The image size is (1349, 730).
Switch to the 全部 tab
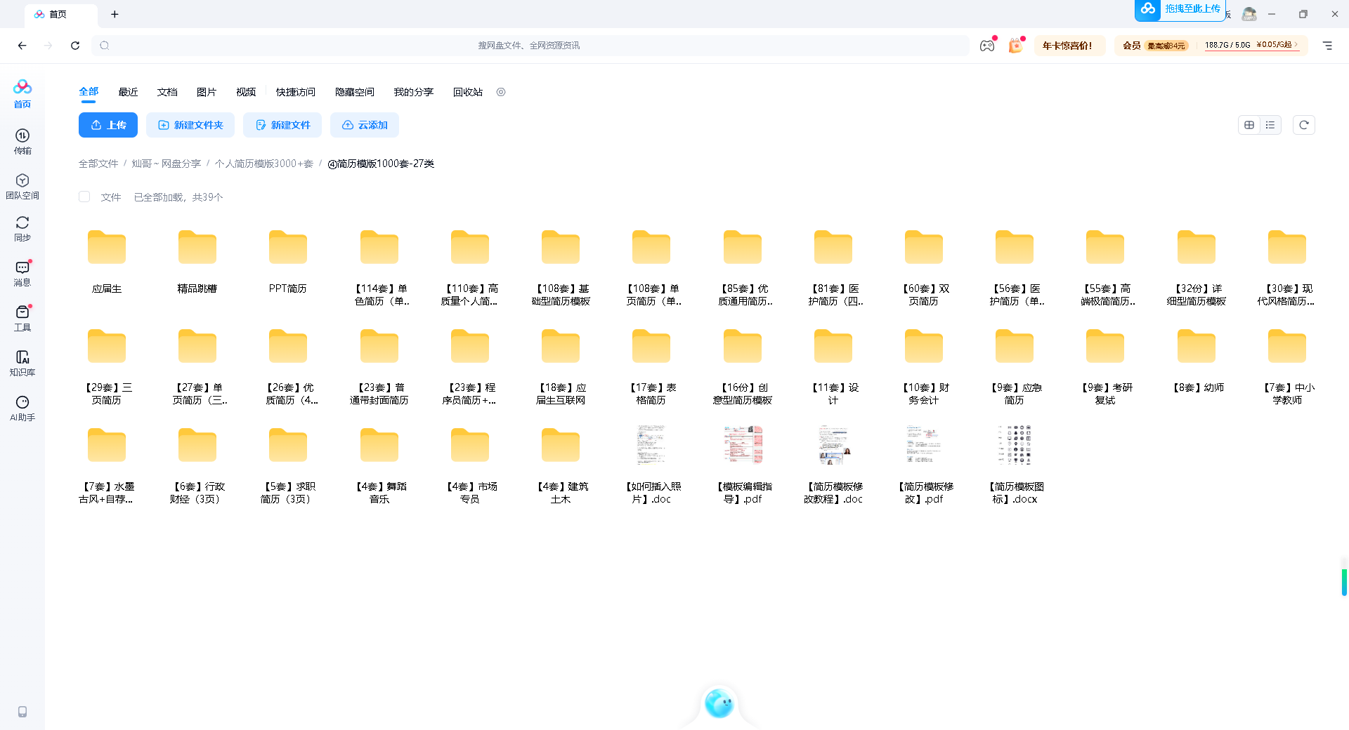[x=89, y=92]
